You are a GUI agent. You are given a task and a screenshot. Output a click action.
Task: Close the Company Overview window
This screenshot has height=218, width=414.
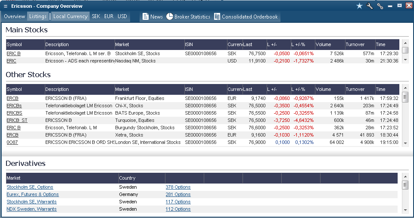[x=409, y=6]
